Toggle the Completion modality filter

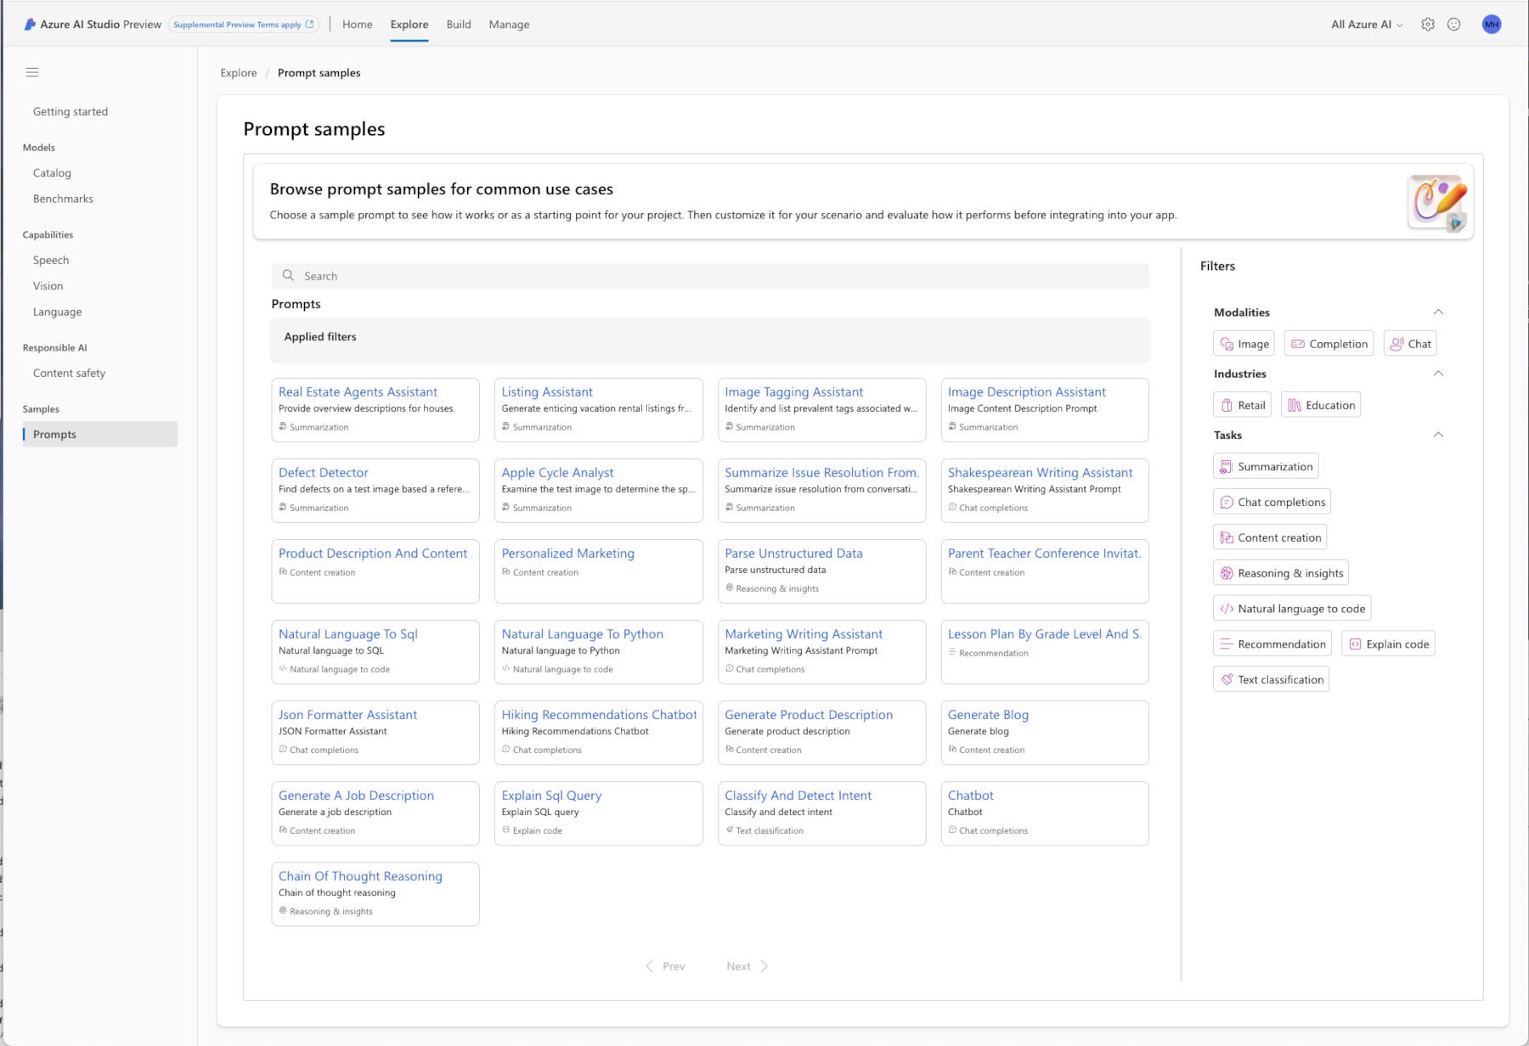(x=1329, y=344)
